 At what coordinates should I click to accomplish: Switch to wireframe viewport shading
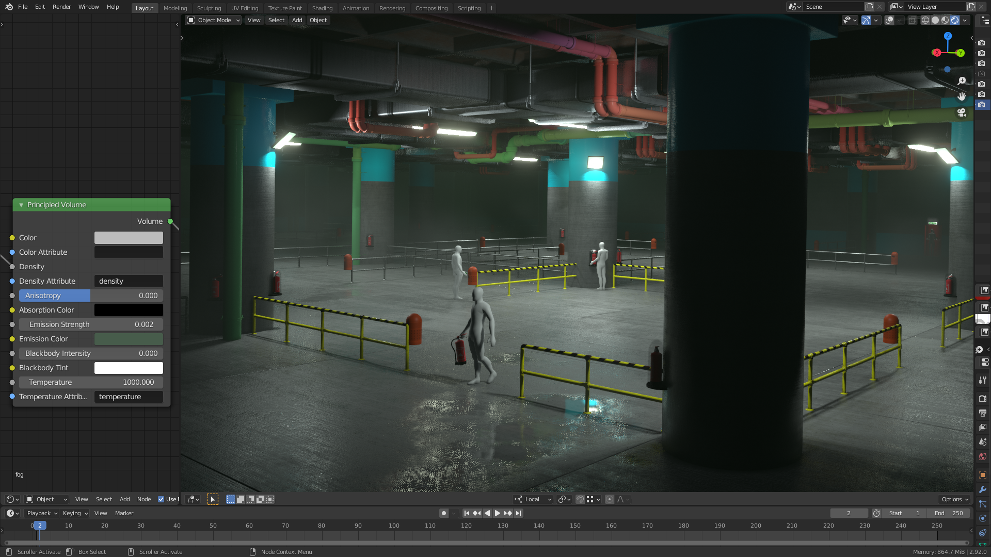(x=925, y=20)
